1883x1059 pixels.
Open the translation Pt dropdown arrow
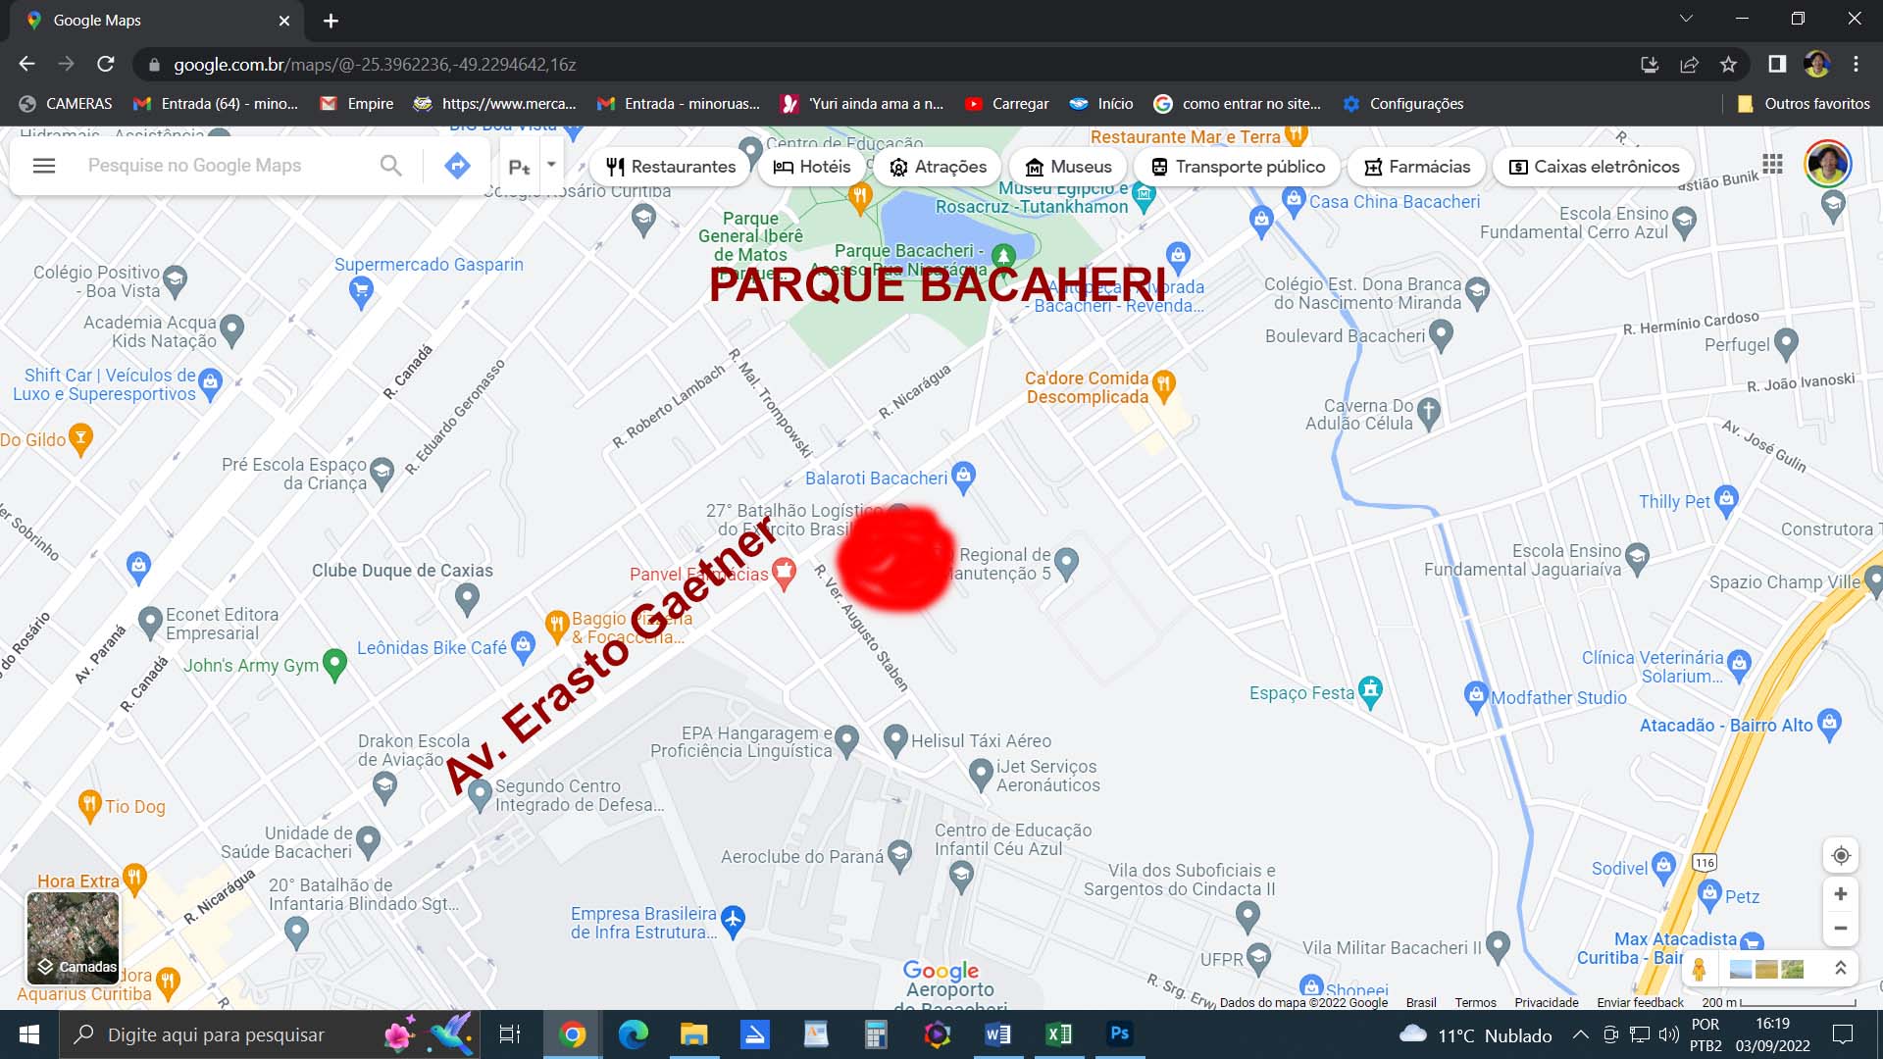tap(551, 165)
